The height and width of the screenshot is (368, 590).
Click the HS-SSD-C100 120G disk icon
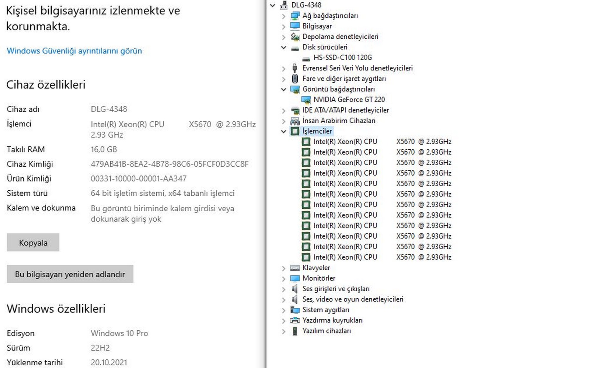pos(306,58)
